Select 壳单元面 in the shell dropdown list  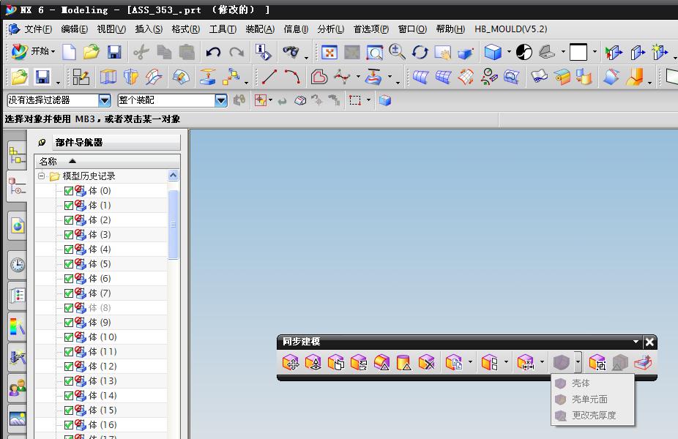[x=593, y=399]
